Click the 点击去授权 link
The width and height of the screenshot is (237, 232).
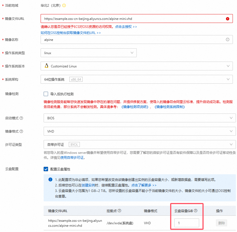coord(126,27)
